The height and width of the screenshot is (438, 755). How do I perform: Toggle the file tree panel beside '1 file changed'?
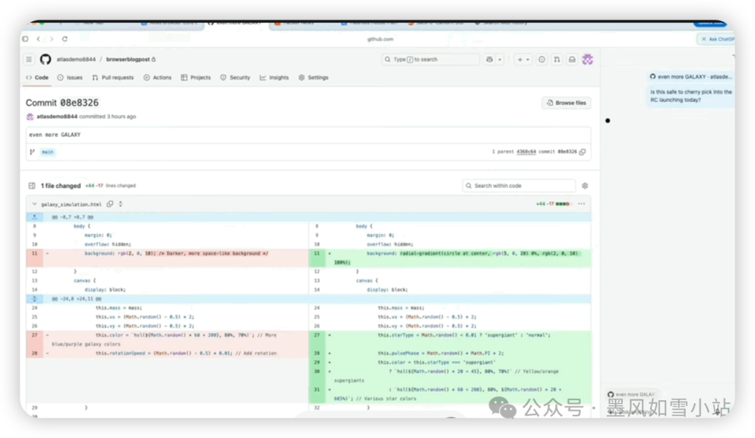(31, 186)
